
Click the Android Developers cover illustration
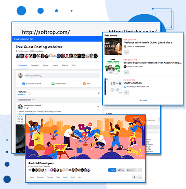click(85, 137)
